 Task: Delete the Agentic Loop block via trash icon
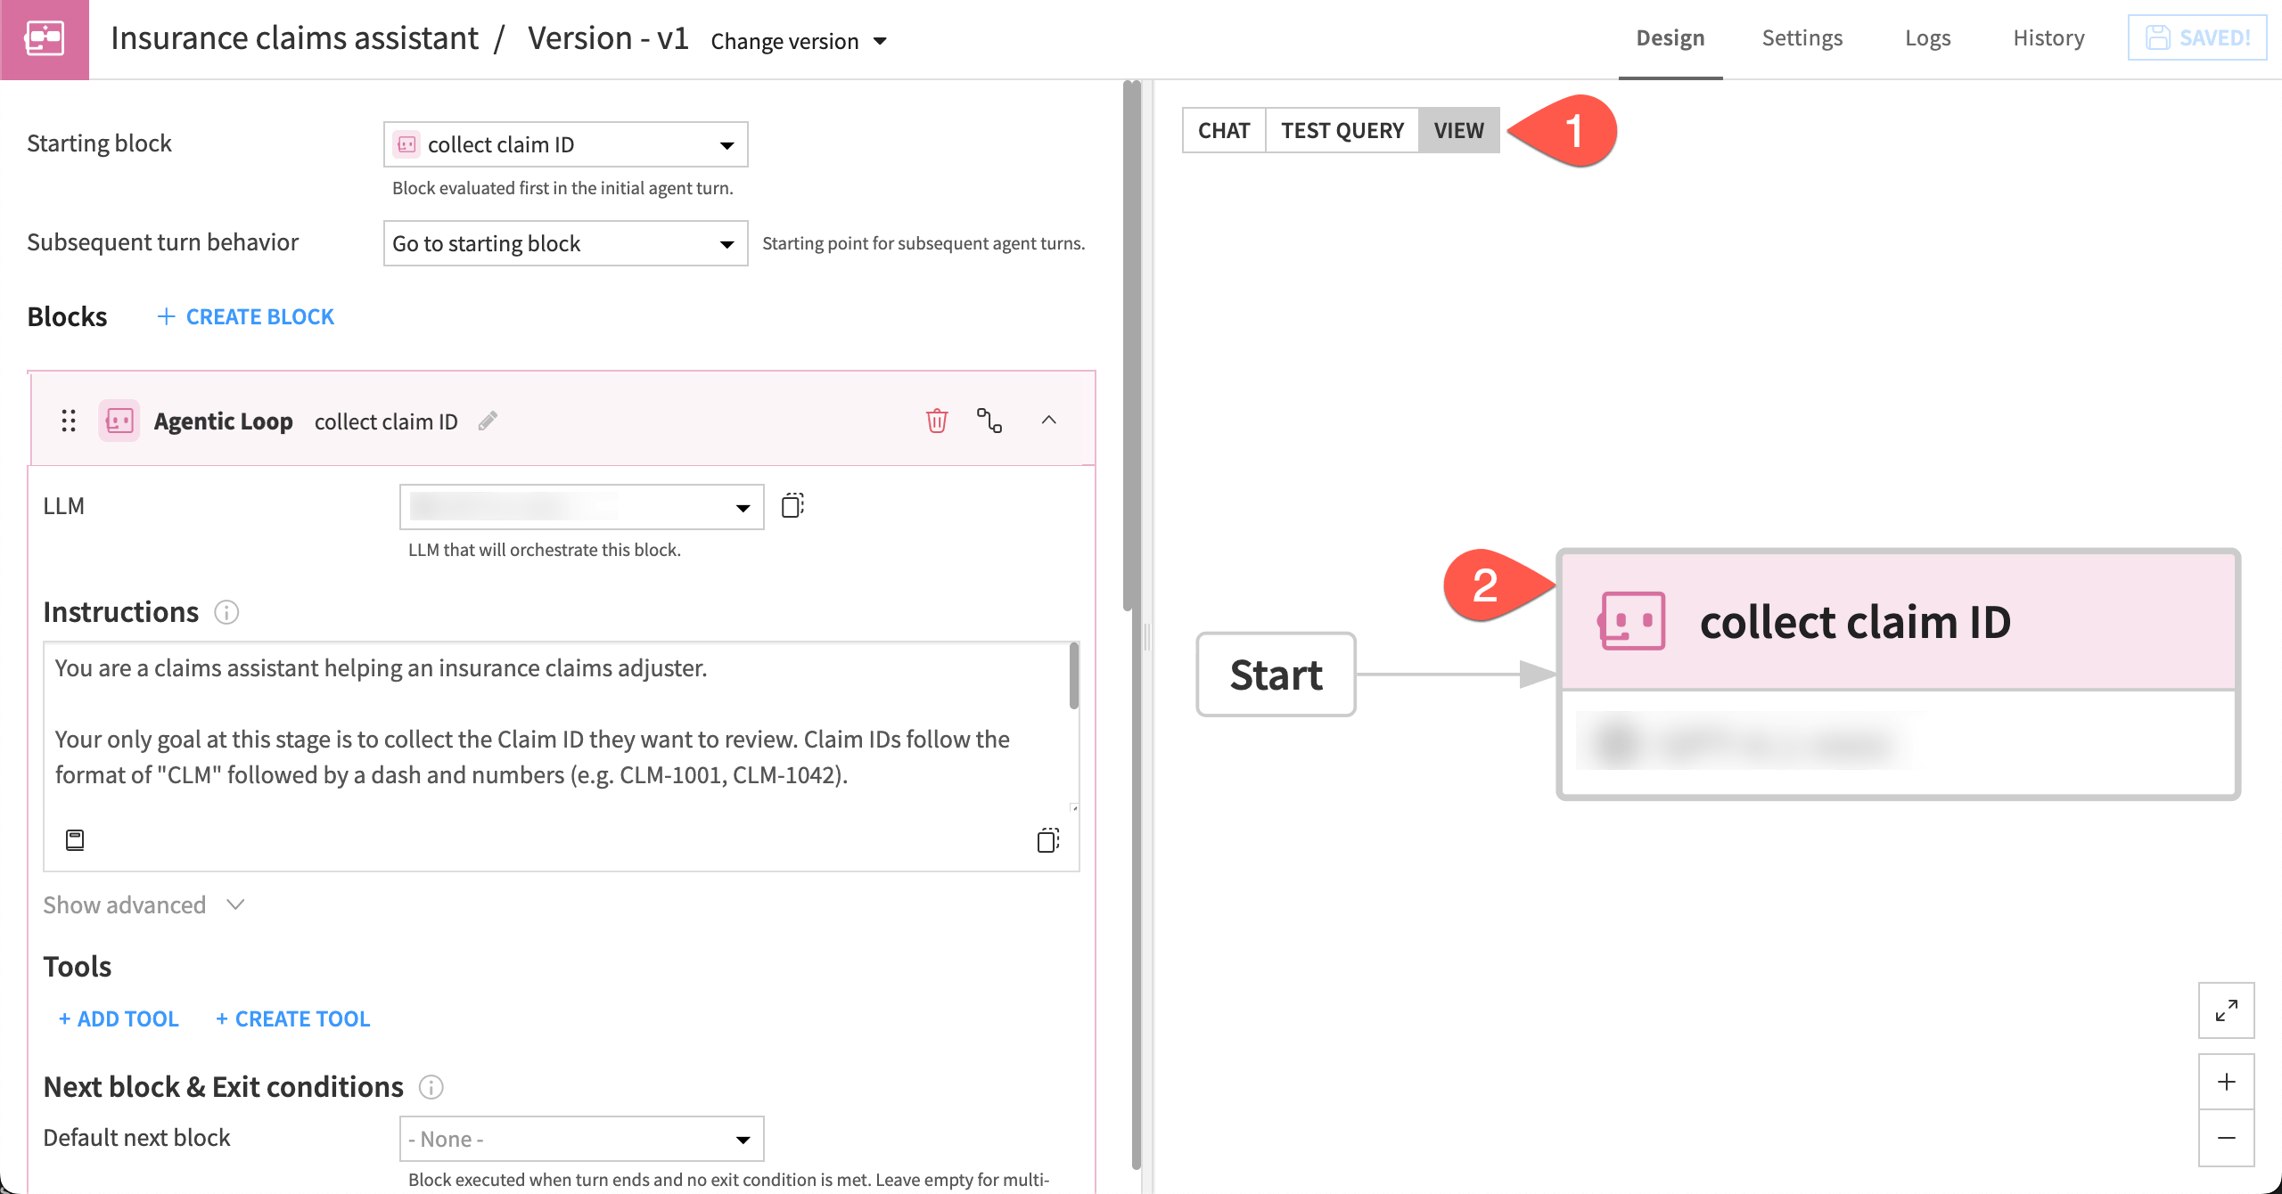(935, 421)
